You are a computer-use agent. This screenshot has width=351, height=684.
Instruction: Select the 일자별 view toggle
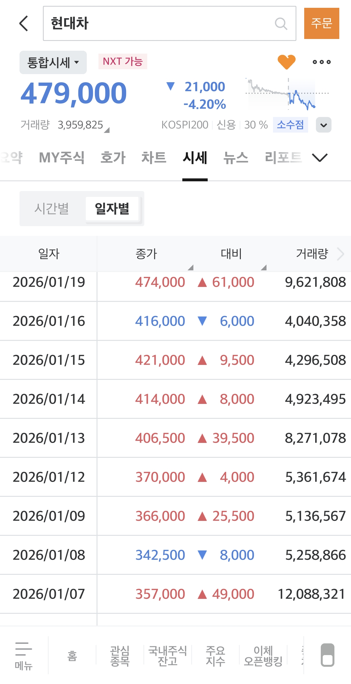[x=112, y=209]
